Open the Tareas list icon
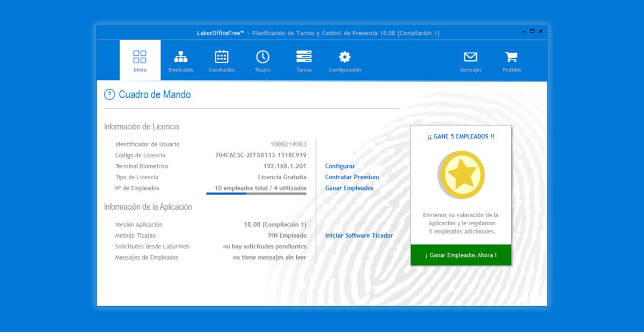Viewport: 644px width, 332px height. 304,57
